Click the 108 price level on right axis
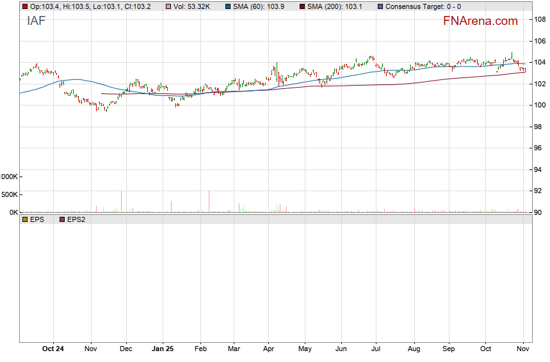 point(539,19)
